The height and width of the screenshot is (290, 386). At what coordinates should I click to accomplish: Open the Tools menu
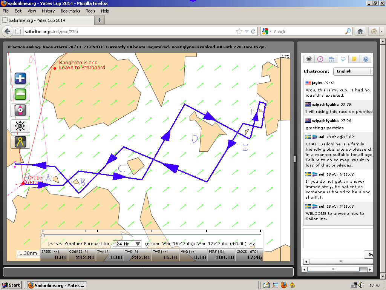pos(90,11)
